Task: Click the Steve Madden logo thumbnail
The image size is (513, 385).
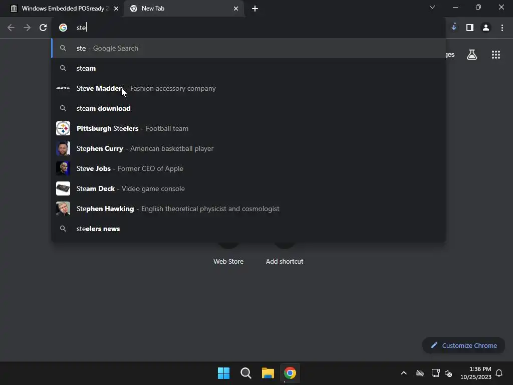Action: coord(63,88)
